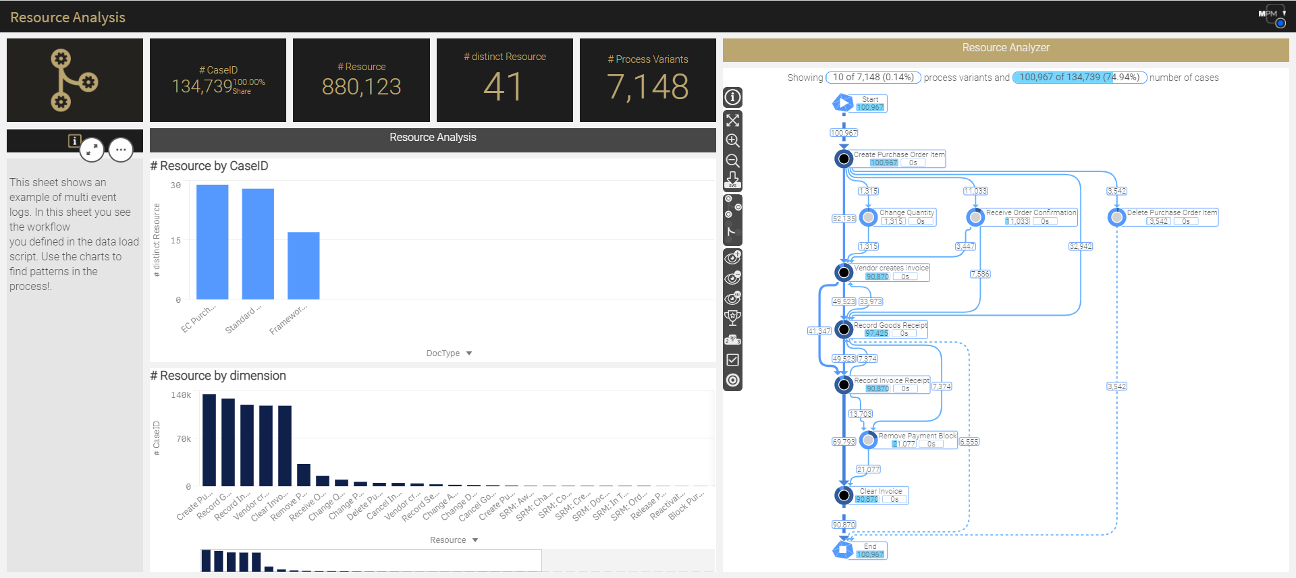Select the Clear Invoice node circle
The height and width of the screenshot is (578, 1296).
[844, 495]
